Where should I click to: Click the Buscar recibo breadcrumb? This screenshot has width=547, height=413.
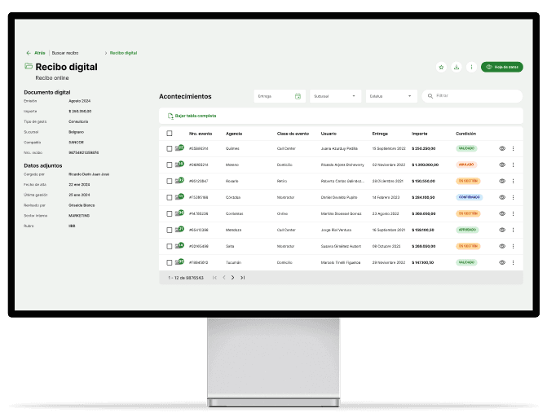65,52
